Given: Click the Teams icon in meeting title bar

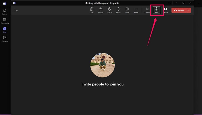Looking at the screenshot, I should point(14,3).
